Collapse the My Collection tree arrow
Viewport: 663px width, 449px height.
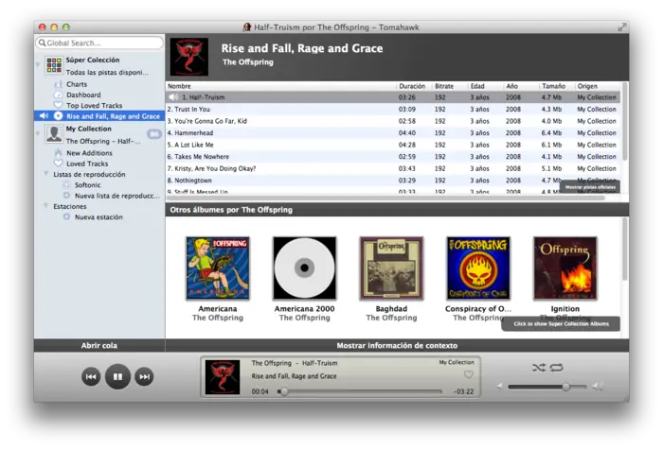pos(39,134)
